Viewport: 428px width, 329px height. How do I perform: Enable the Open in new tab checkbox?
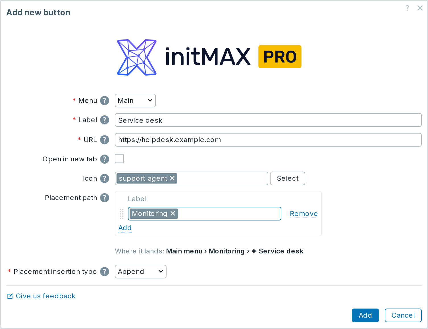click(x=119, y=159)
